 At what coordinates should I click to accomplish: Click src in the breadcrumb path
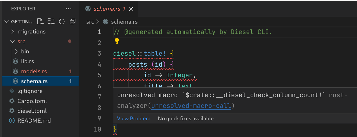(x=90, y=22)
